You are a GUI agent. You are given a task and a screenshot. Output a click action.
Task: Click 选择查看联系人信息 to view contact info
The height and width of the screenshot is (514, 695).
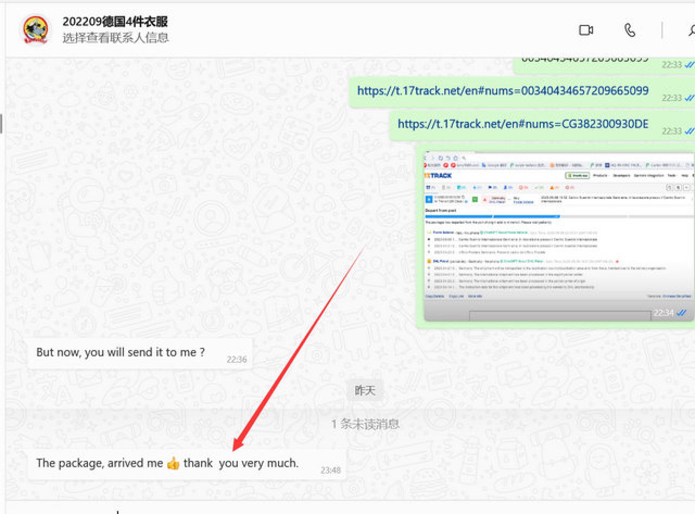pyautogui.click(x=115, y=38)
